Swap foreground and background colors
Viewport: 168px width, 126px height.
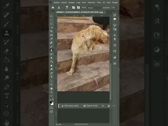click(x=53, y=99)
